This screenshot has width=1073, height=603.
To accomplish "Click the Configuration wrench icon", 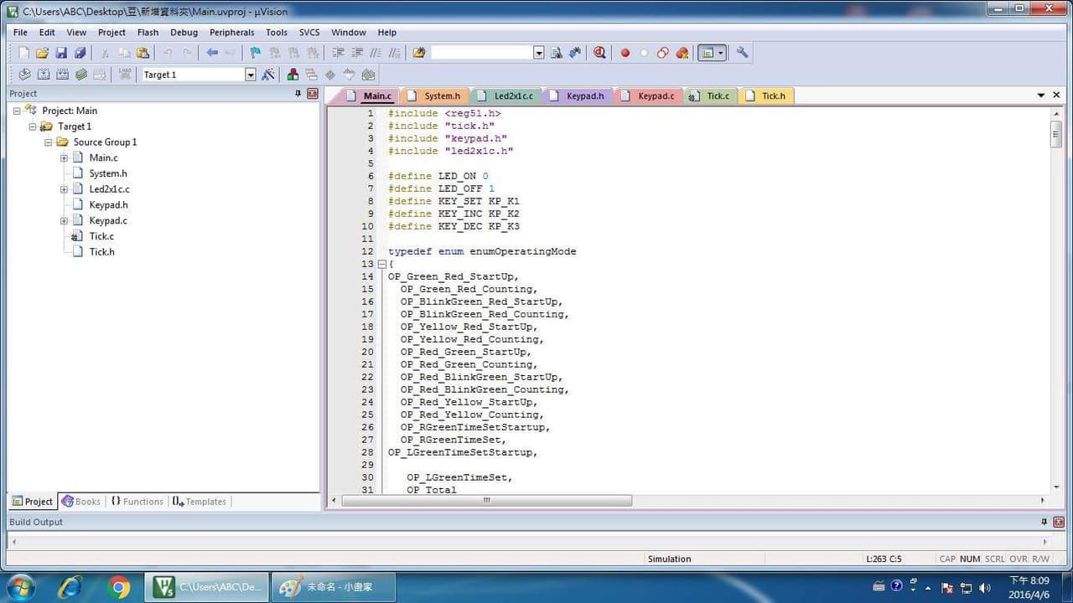I will pyautogui.click(x=742, y=53).
